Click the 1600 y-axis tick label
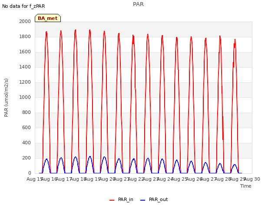The height and width of the screenshot is (208, 278). point(25,52)
